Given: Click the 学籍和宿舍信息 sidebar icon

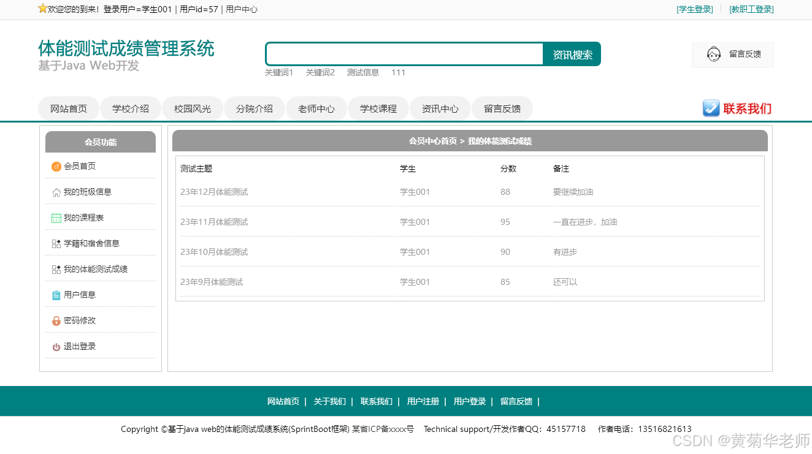Looking at the screenshot, I should 56,243.
